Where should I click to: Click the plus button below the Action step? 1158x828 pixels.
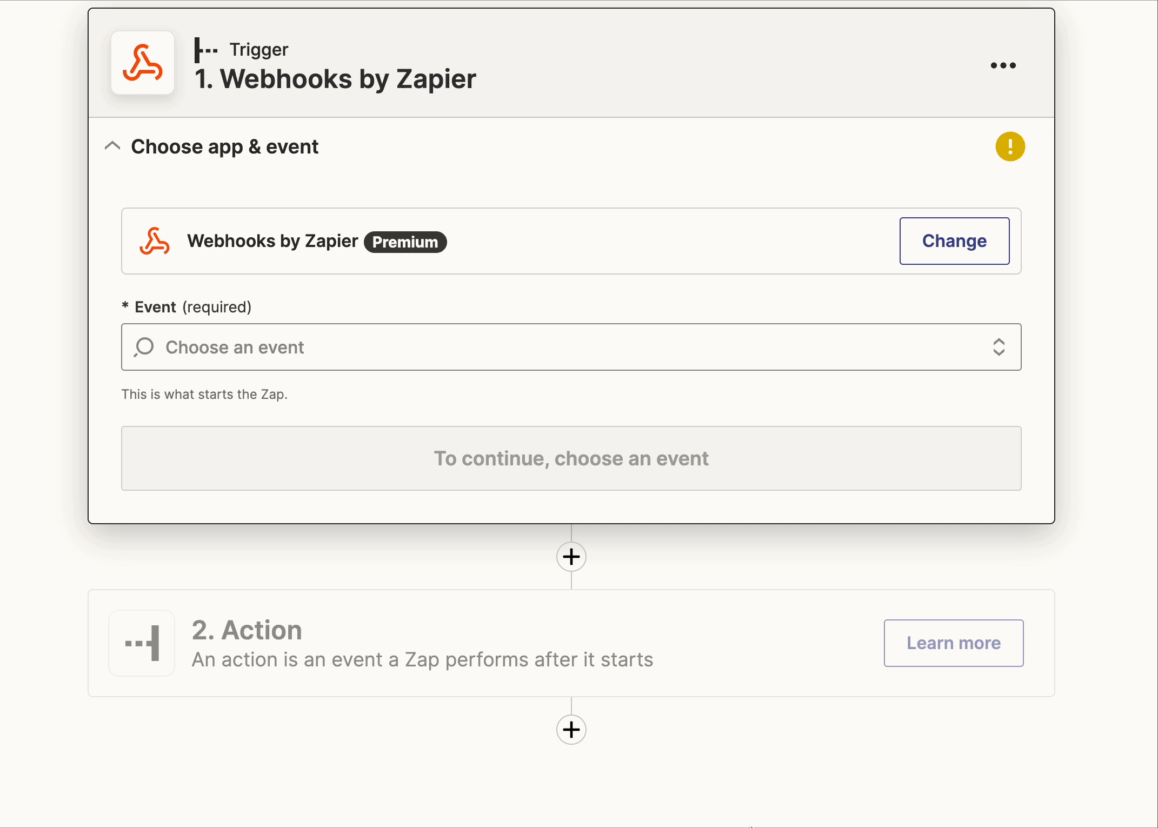[x=571, y=730]
